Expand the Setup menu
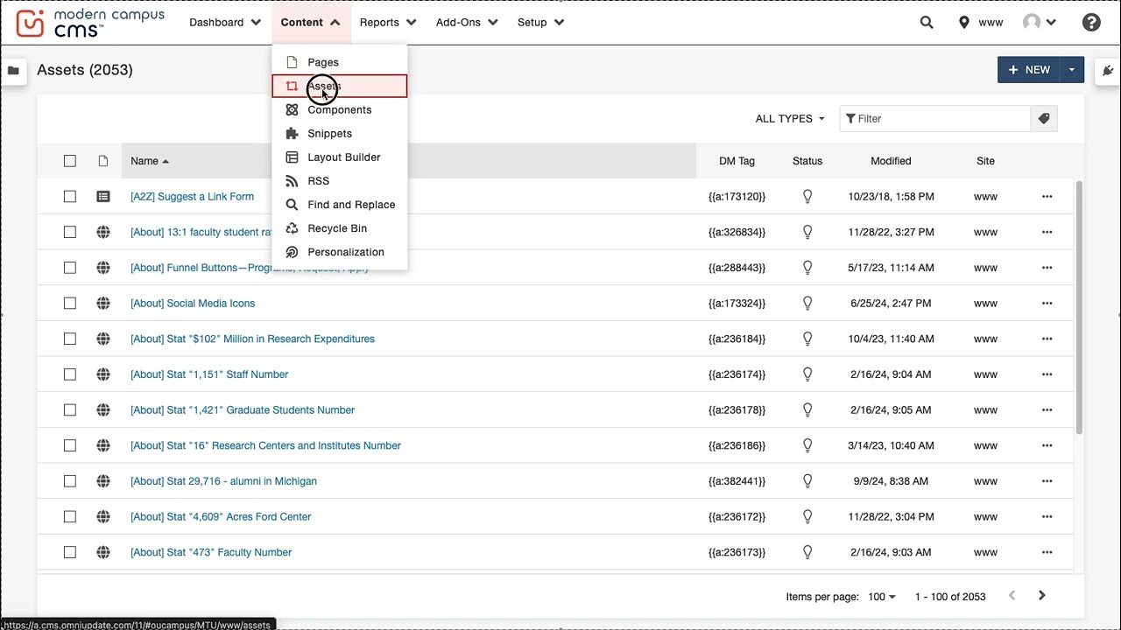 pos(540,23)
